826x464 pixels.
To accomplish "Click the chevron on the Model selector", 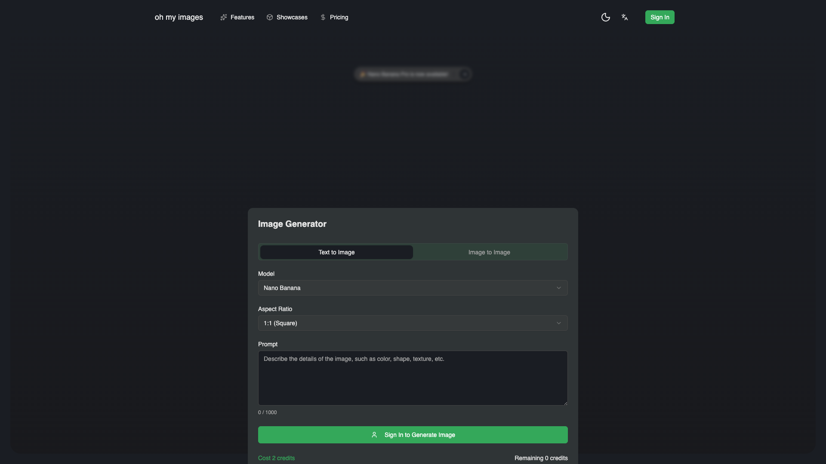I will tap(559, 288).
